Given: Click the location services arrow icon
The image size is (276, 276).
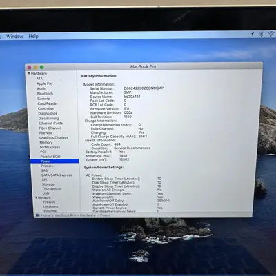Looking at the screenshot, I should point(253,34).
